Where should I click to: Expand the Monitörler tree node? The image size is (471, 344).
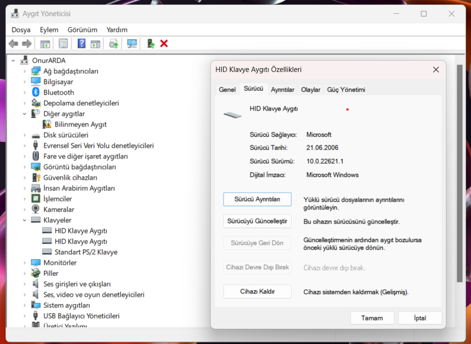pyautogui.click(x=25, y=263)
